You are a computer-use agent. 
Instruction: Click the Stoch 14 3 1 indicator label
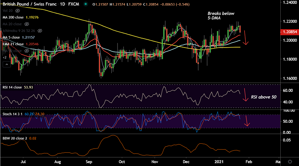point(12,114)
